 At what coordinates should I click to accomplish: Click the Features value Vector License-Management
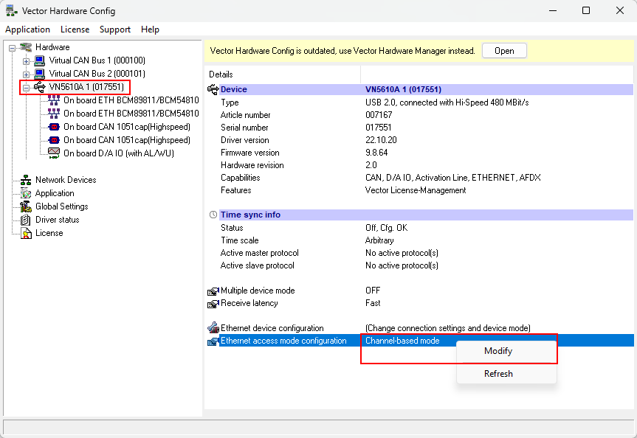[x=416, y=190]
